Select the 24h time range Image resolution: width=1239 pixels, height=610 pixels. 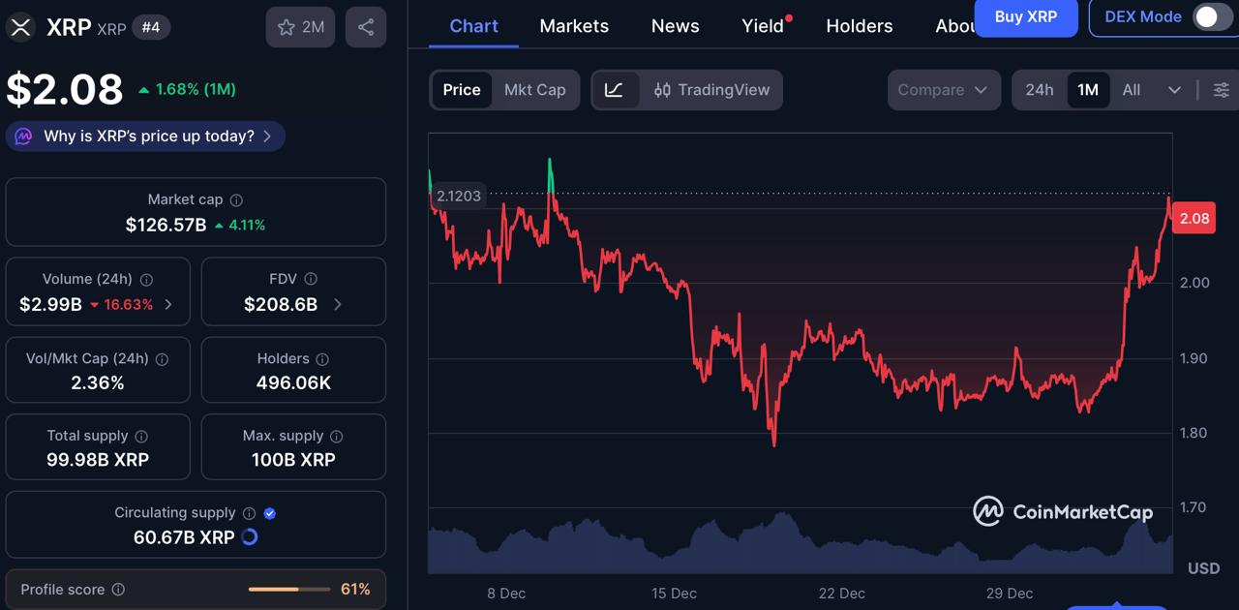1039,90
